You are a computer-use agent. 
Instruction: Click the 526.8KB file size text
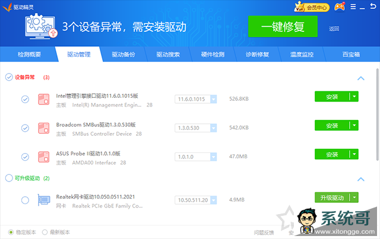239,99
